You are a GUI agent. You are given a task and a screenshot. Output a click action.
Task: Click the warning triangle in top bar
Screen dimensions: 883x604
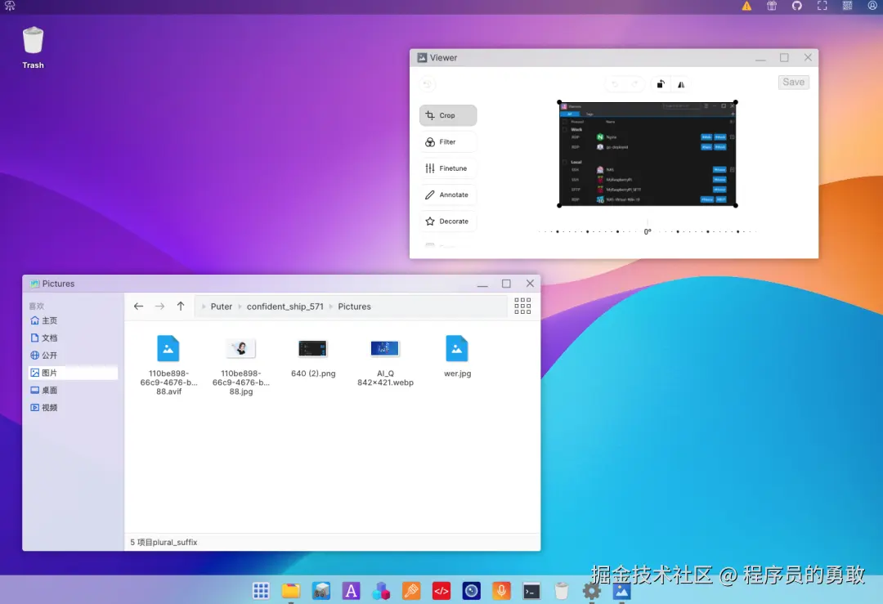click(746, 7)
